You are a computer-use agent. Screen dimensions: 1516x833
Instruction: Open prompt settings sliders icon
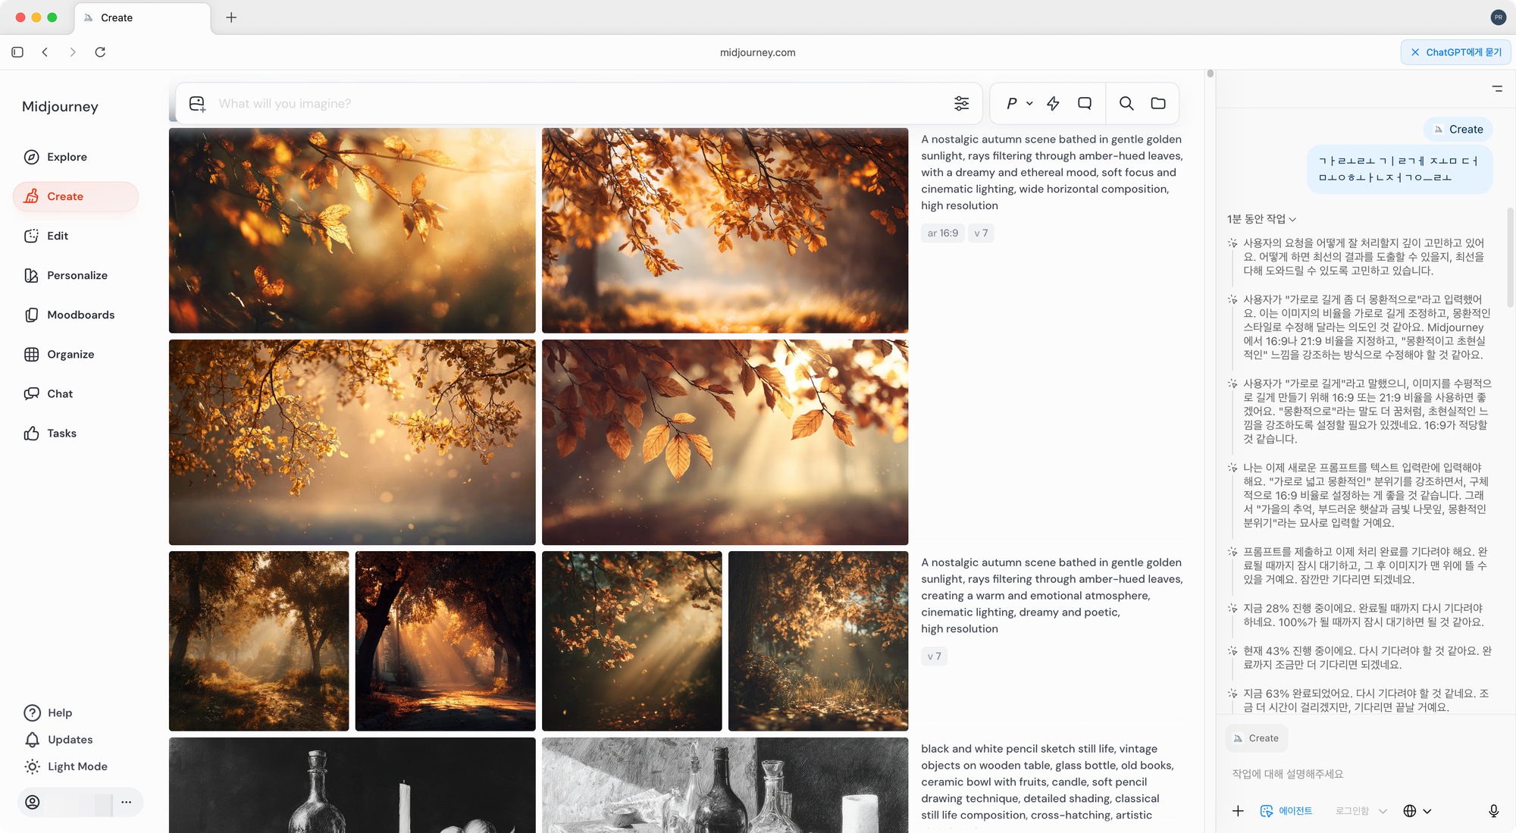(x=961, y=103)
